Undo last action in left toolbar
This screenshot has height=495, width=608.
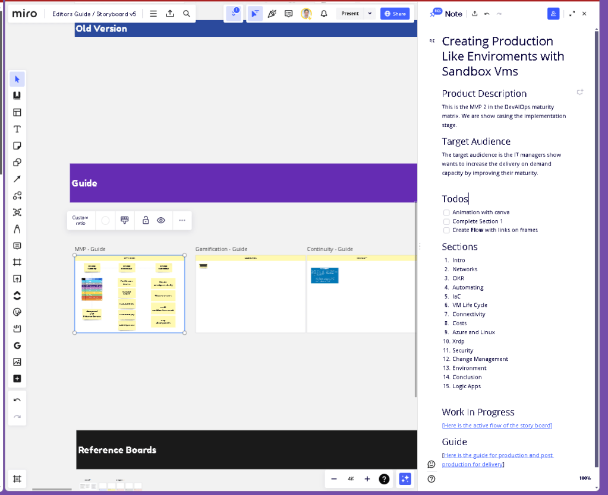click(x=17, y=400)
